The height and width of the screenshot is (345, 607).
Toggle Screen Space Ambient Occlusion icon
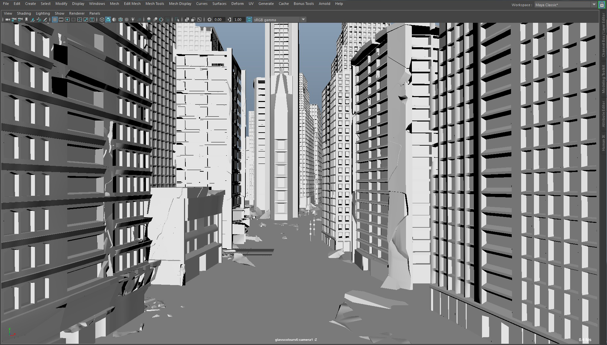click(149, 20)
